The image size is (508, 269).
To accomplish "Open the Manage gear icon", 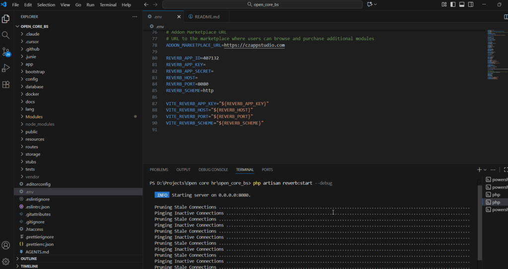I will coord(6,261).
